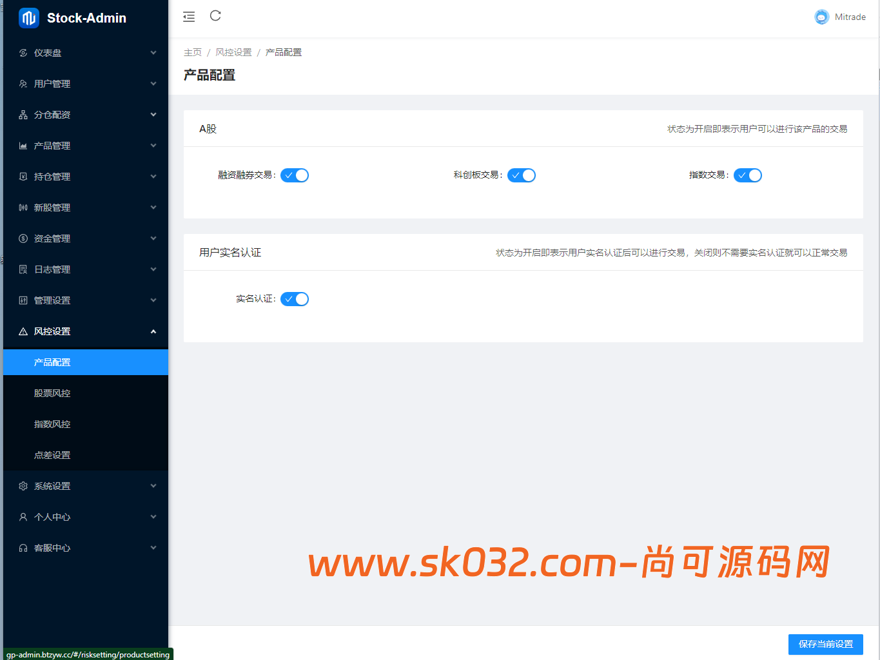
Task: Click the 仪表盘 dashboard icon in sidebar
Action: click(x=23, y=52)
